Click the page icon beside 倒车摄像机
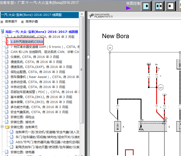The width and height of the screenshot is (181, 156). 7,77
